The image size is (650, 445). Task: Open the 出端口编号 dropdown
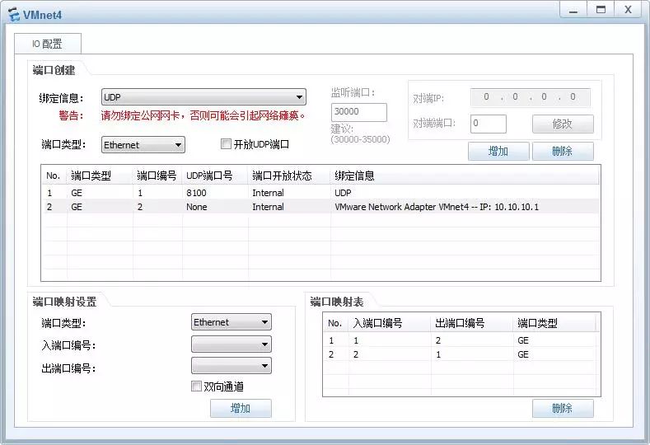[231, 366]
